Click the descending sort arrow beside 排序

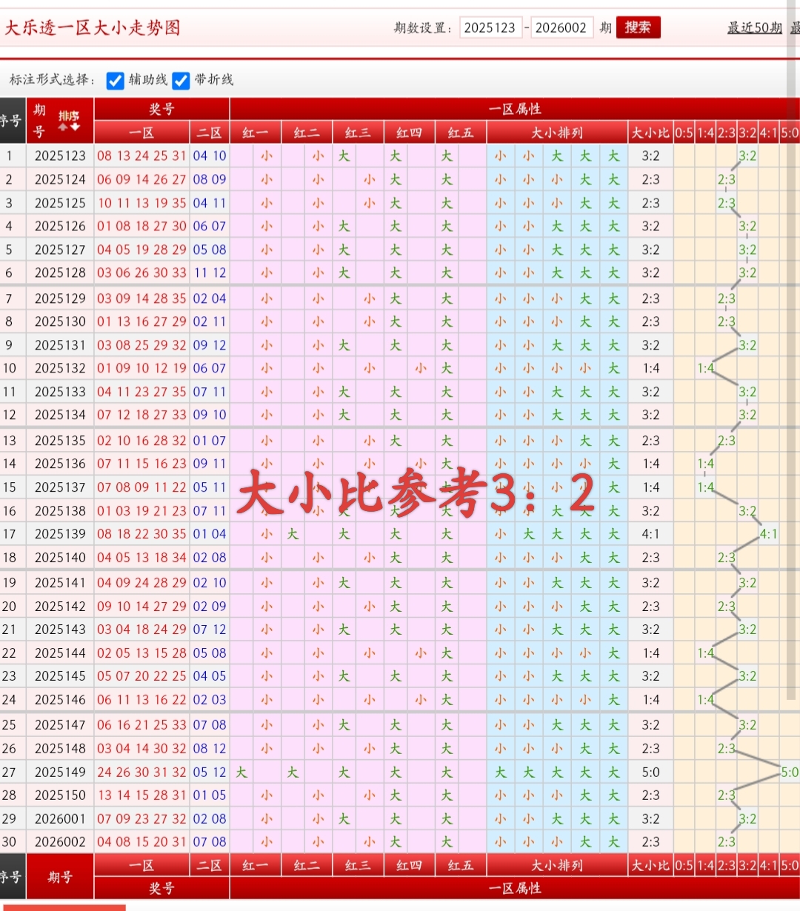74,125
